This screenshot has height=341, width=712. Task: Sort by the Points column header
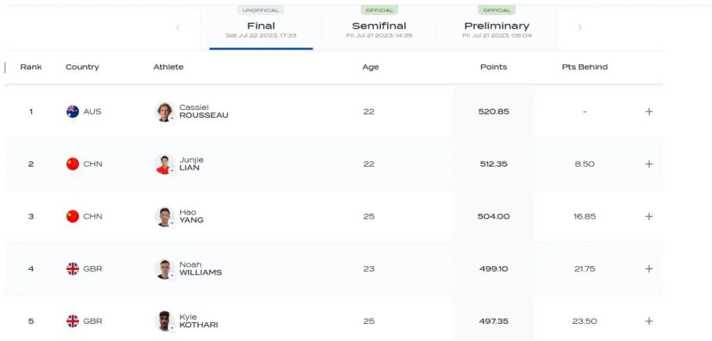pos(493,67)
